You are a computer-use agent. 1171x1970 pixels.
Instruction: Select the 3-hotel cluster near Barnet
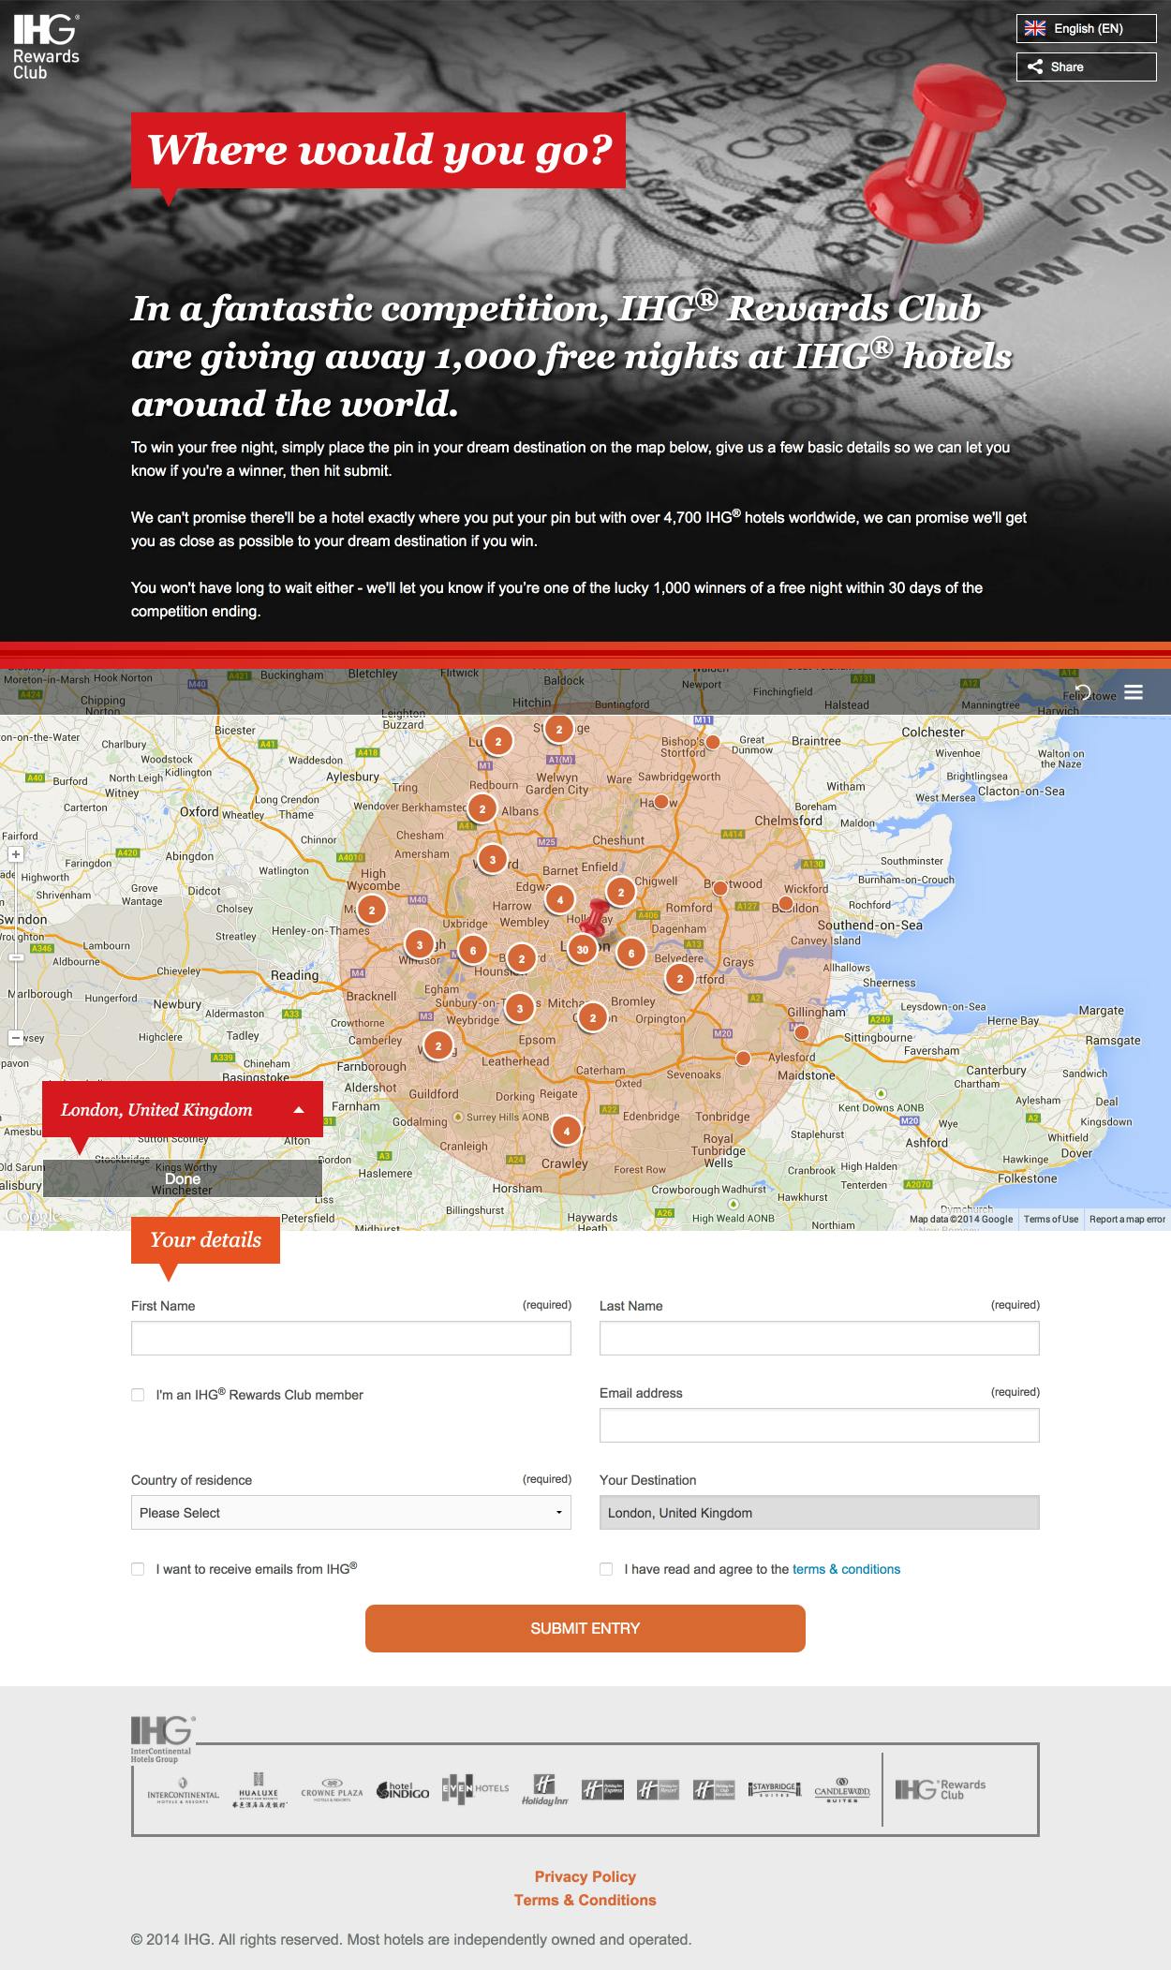[493, 859]
